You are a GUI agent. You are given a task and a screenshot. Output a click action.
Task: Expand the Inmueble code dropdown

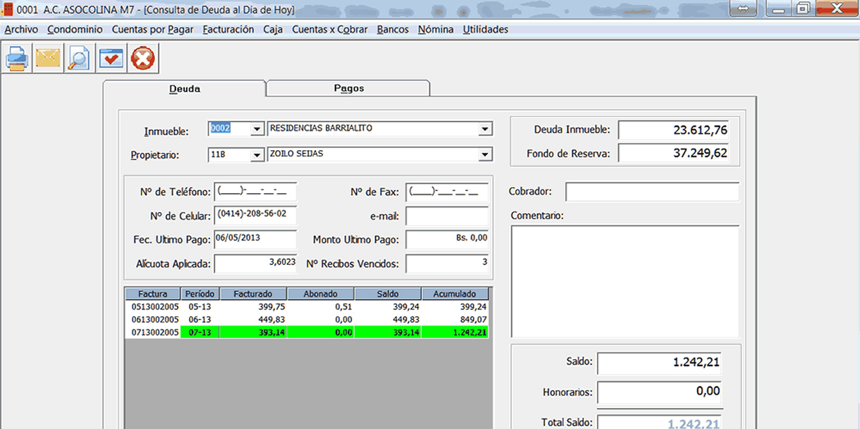tap(257, 129)
